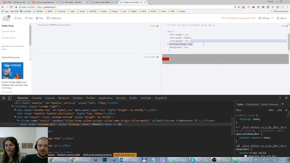Add a new style rule with plus
Image resolution: width=290 pixels, height=163 pixels.
coord(286,110)
